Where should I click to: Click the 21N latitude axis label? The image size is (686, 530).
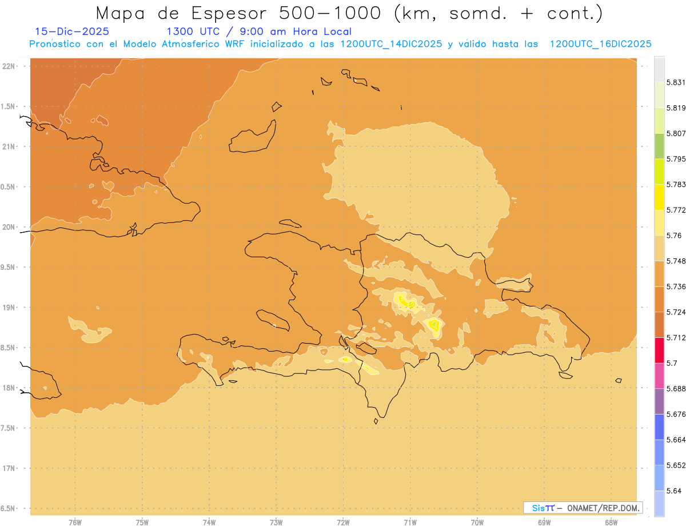[9, 146]
